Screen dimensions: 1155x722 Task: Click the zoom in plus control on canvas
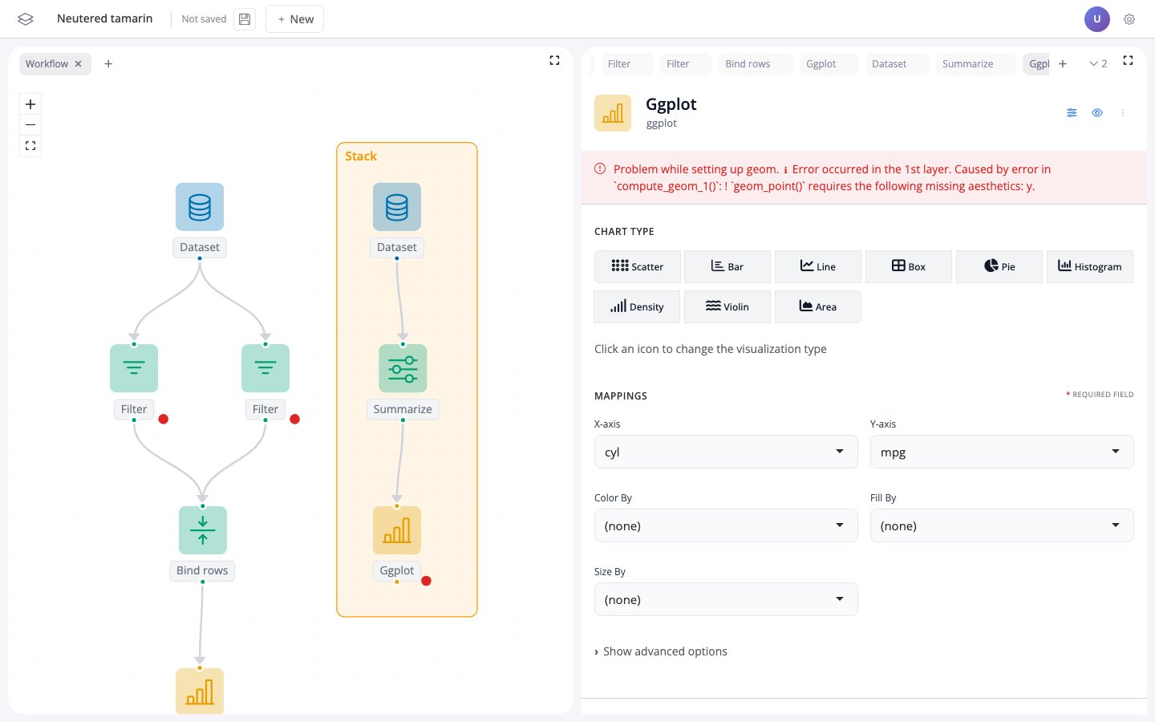click(x=30, y=103)
